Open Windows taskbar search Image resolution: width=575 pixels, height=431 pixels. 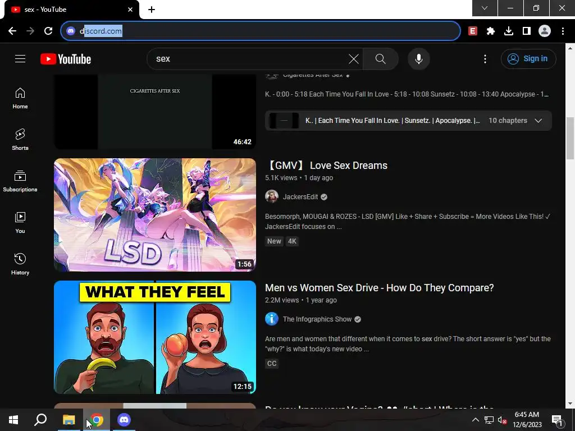(40, 420)
